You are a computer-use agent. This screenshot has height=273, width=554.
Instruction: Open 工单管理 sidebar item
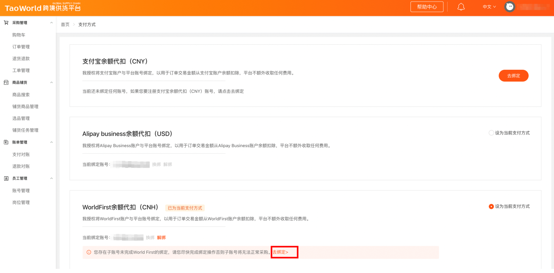pyautogui.click(x=21, y=70)
